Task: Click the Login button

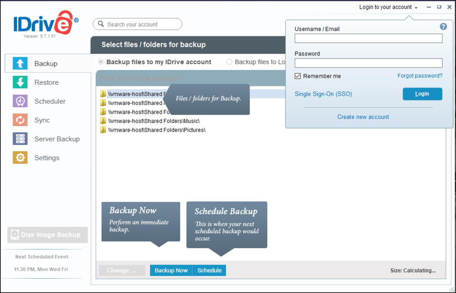Action: point(422,94)
